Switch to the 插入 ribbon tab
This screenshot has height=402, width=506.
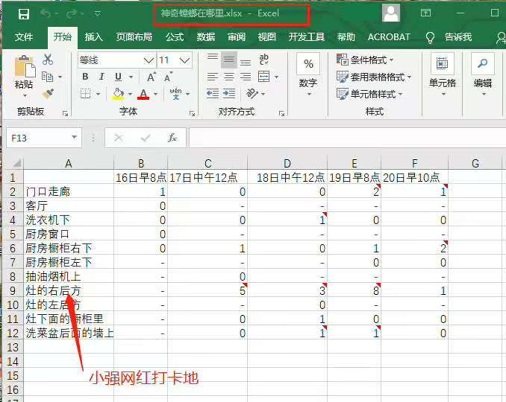pos(94,37)
